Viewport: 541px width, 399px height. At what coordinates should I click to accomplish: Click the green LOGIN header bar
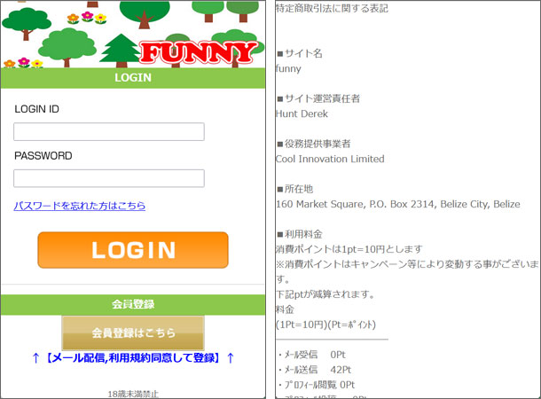click(x=133, y=78)
